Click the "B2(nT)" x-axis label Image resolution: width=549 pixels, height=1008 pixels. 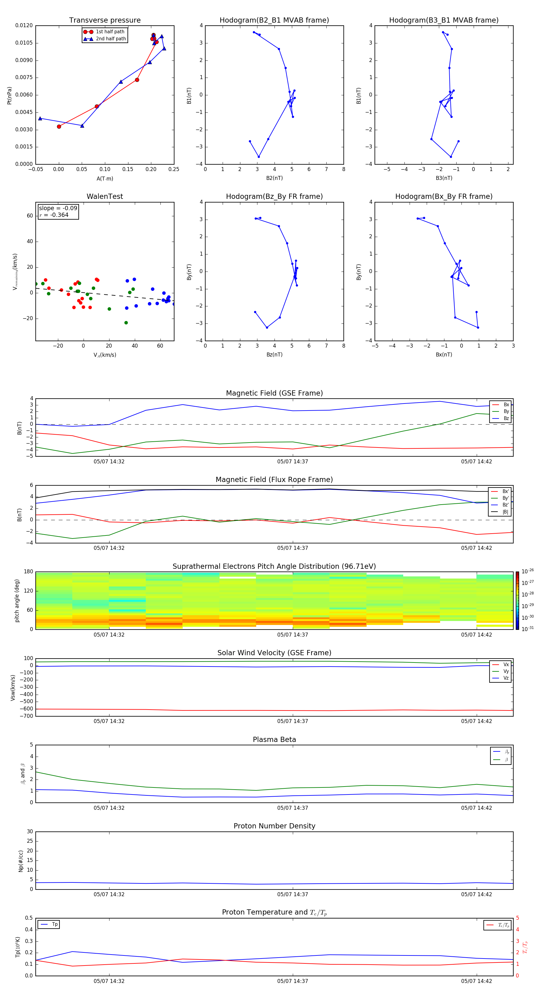274,178
